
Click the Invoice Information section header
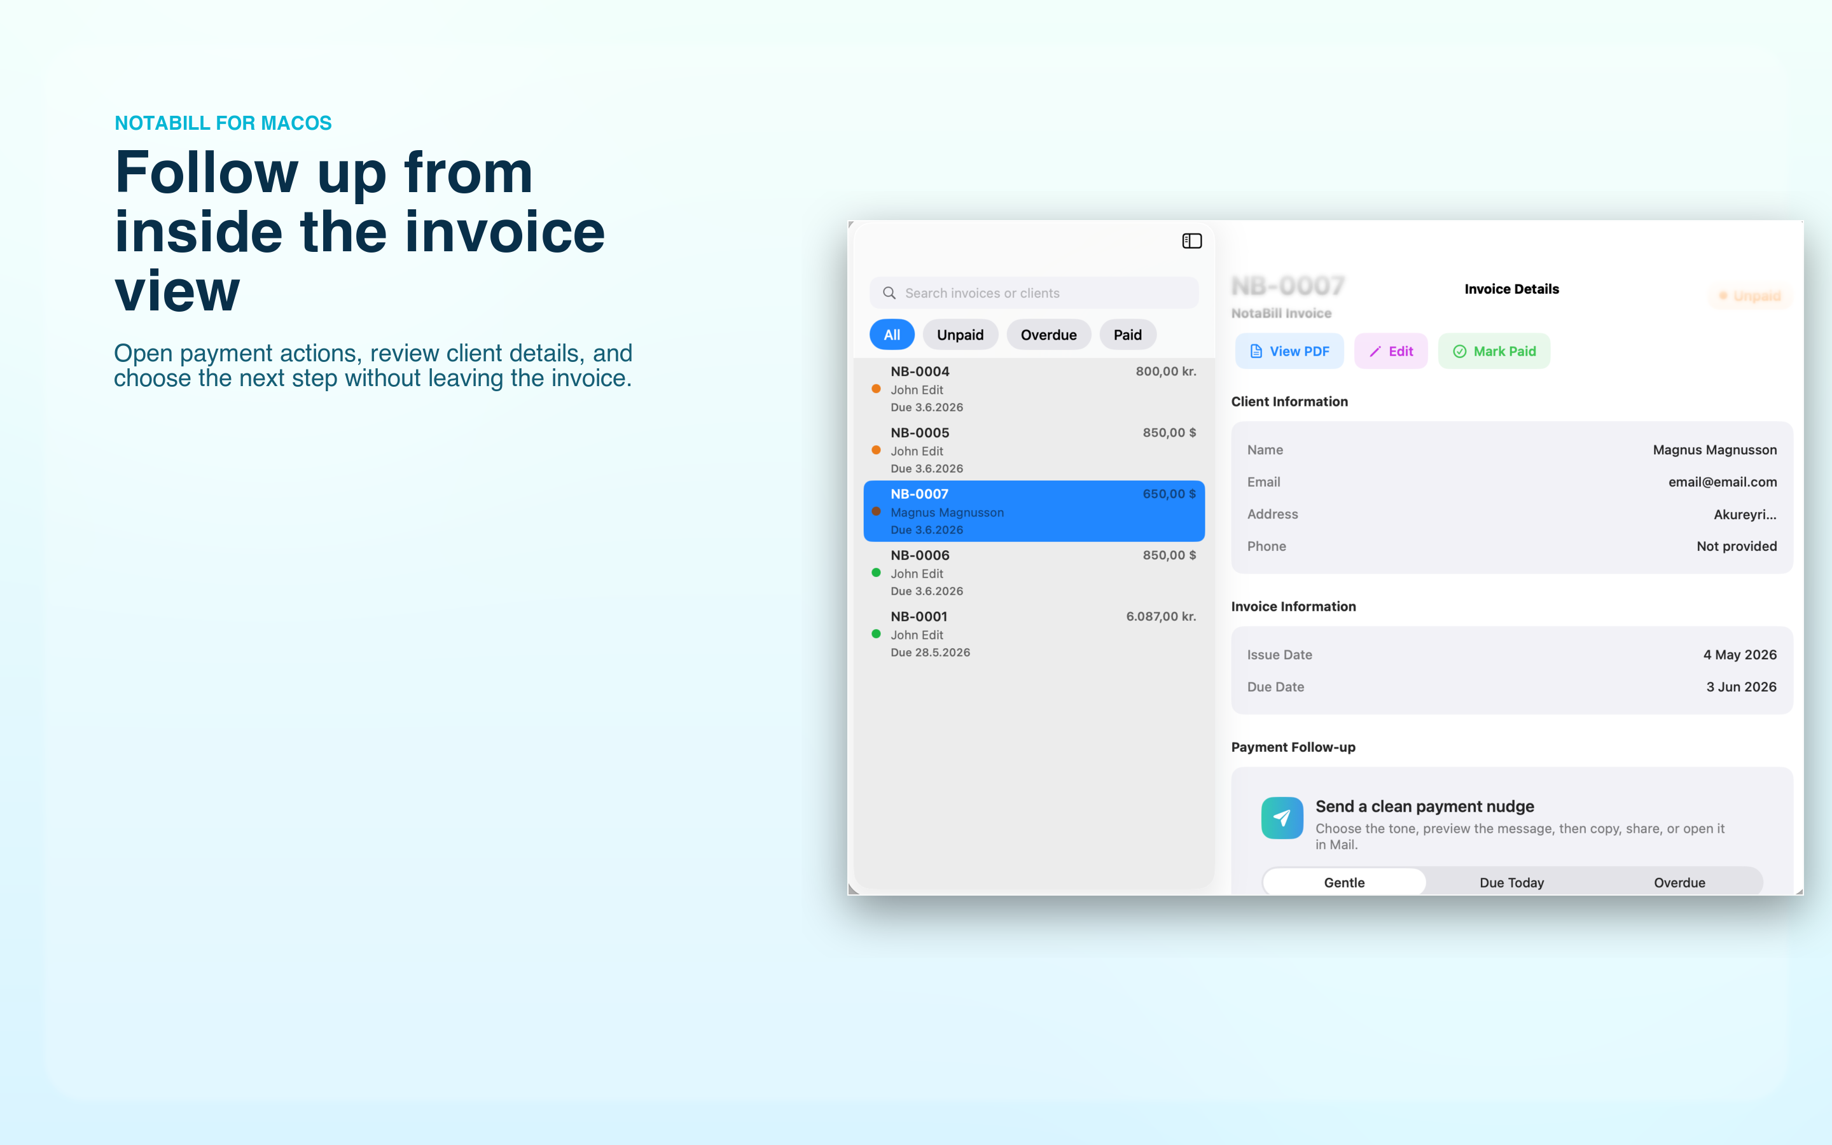(x=1293, y=606)
